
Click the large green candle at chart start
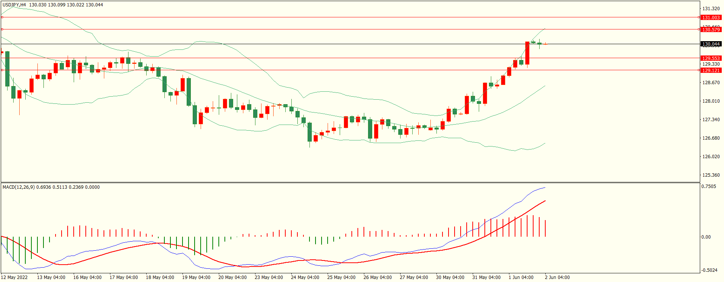(7, 69)
